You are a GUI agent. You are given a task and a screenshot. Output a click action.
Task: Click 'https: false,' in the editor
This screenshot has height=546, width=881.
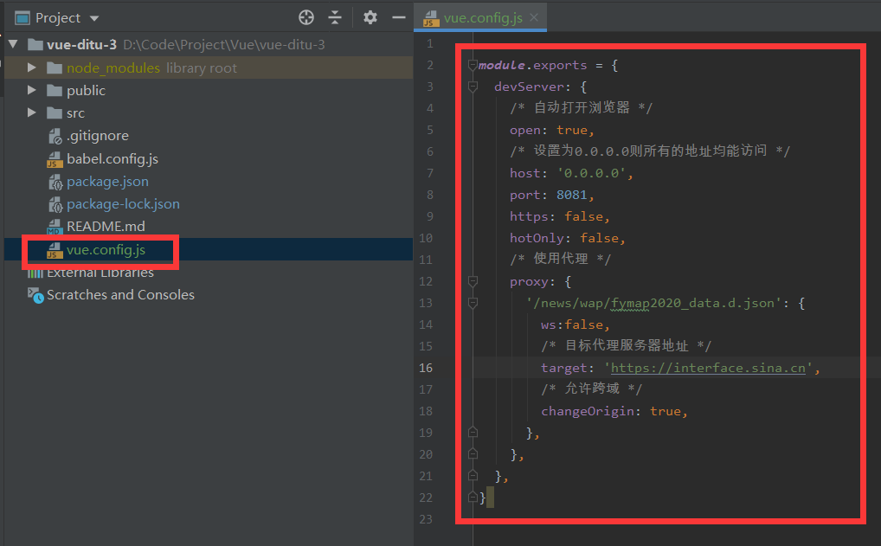click(560, 217)
